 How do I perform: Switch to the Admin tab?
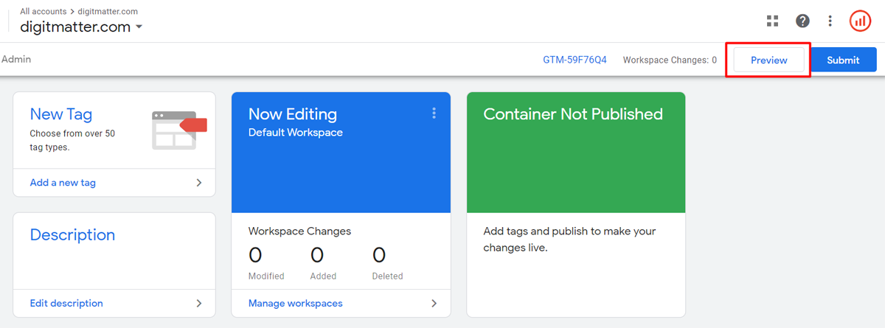(15, 59)
